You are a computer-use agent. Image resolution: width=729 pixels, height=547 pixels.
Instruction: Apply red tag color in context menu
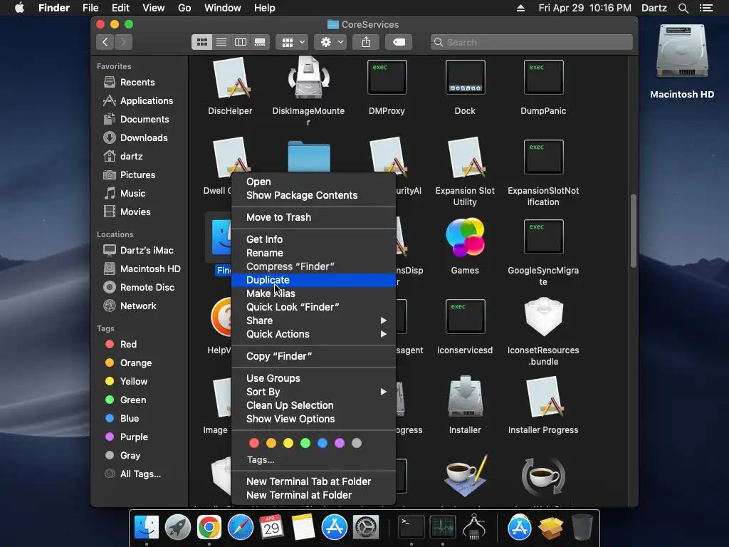pos(254,443)
